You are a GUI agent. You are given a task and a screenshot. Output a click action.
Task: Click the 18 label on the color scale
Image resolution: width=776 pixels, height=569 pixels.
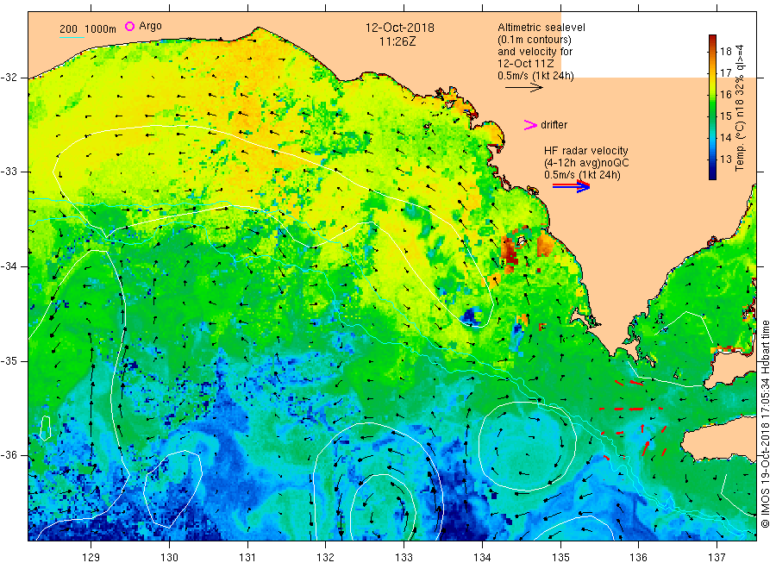click(725, 51)
